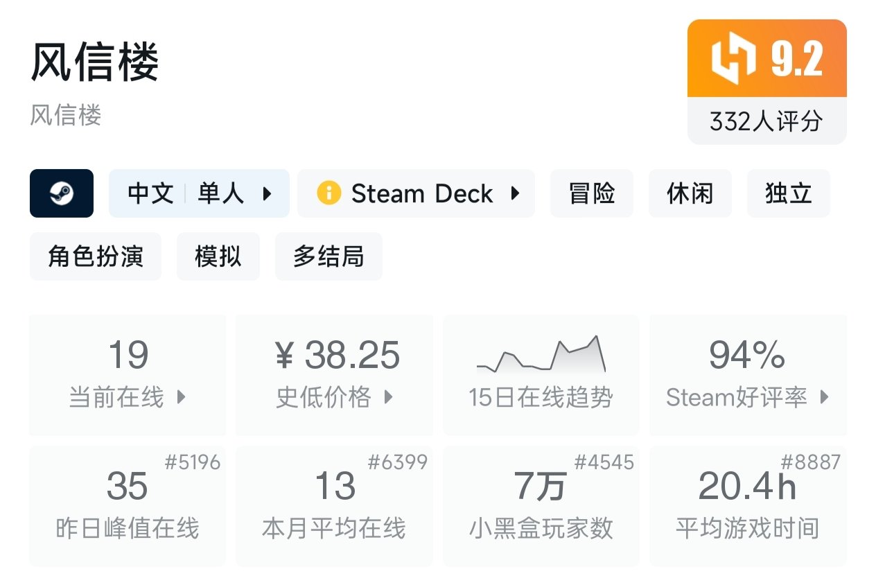
Task: Select the 独立 genre tag
Action: 788,193
